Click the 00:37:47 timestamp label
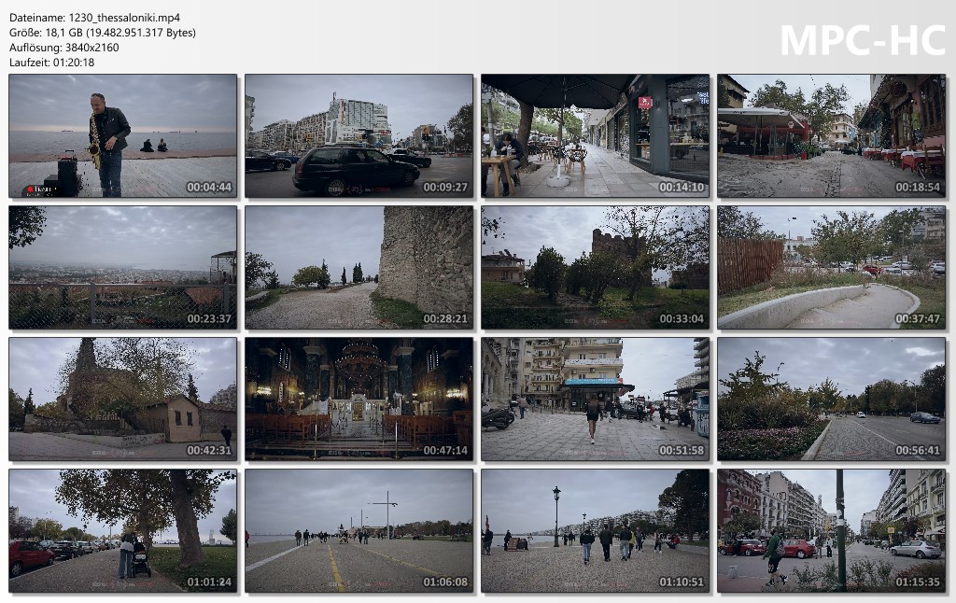This screenshot has height=603, width=956. coord(918,319)
